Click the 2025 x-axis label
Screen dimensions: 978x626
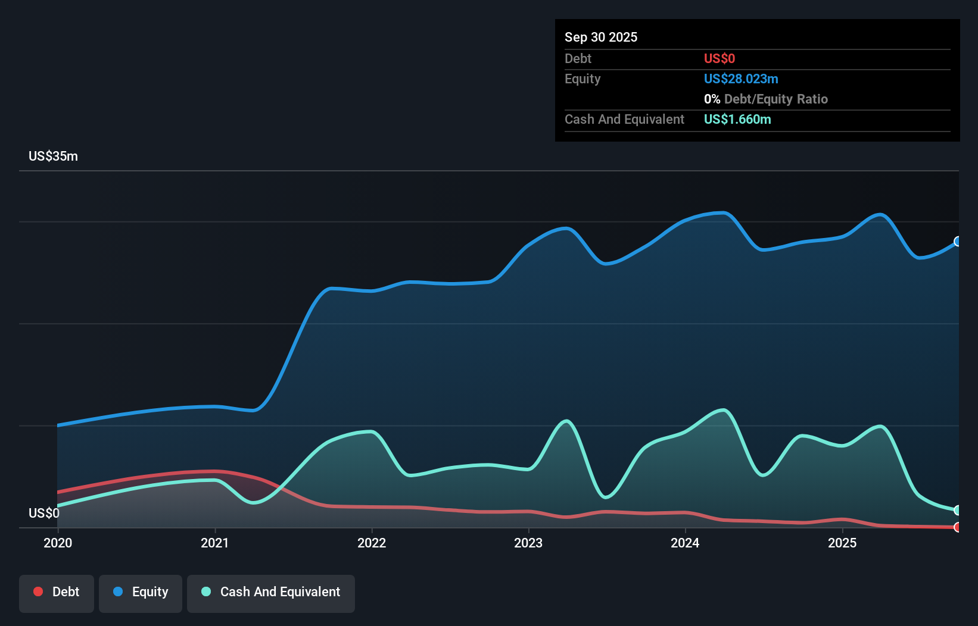coord(842,543)
